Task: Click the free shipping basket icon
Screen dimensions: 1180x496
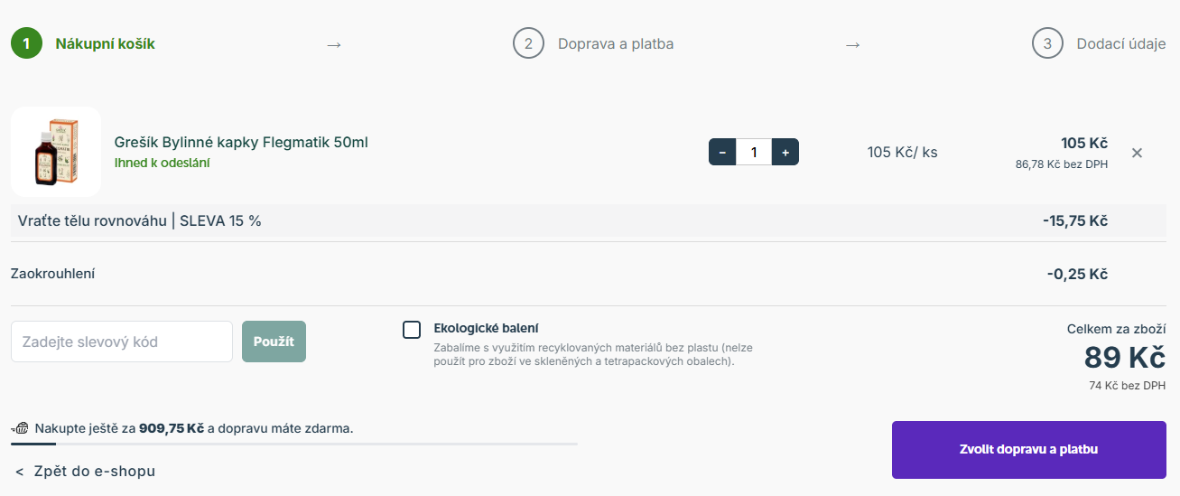Action: [x=21, y=428]
